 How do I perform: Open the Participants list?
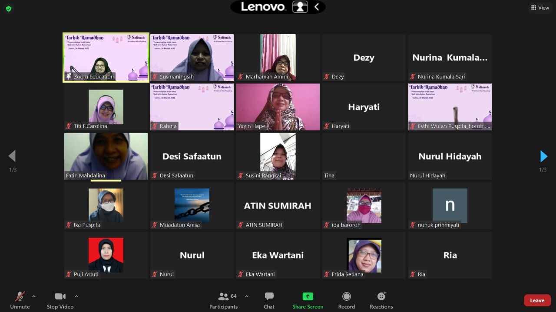[x=224, y=297]
